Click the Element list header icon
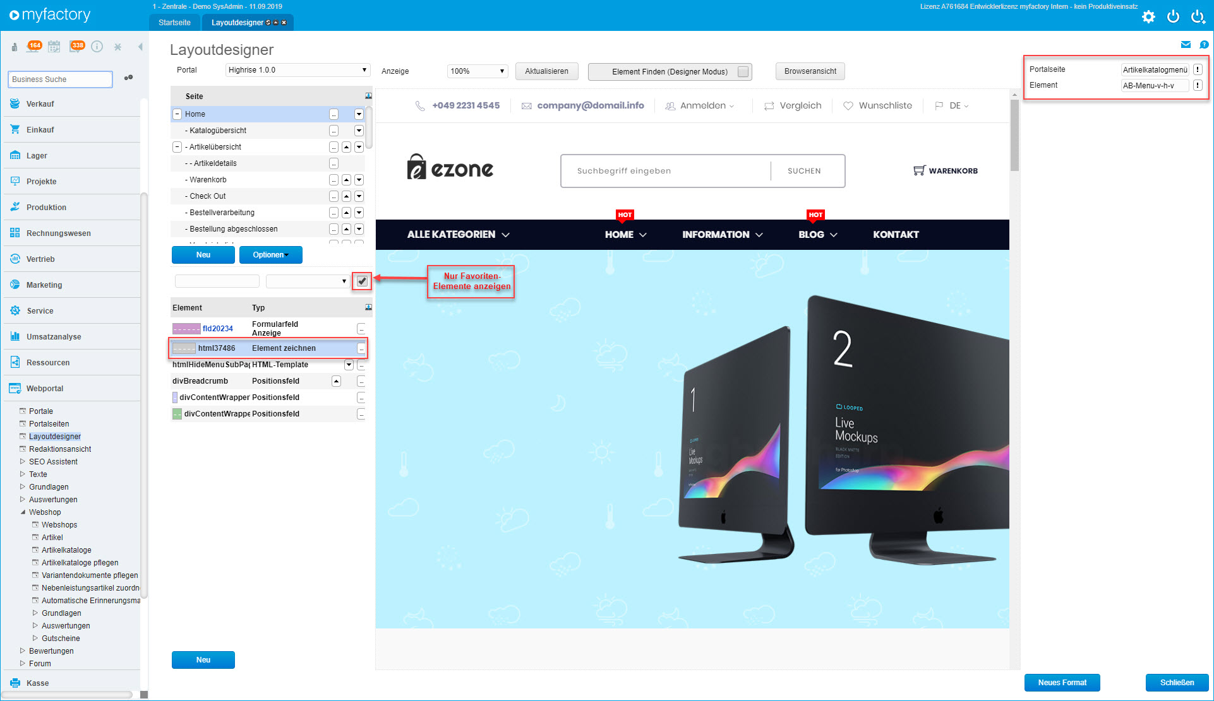Viewport: 1214px width, 701px height. [x=368, y=307]
